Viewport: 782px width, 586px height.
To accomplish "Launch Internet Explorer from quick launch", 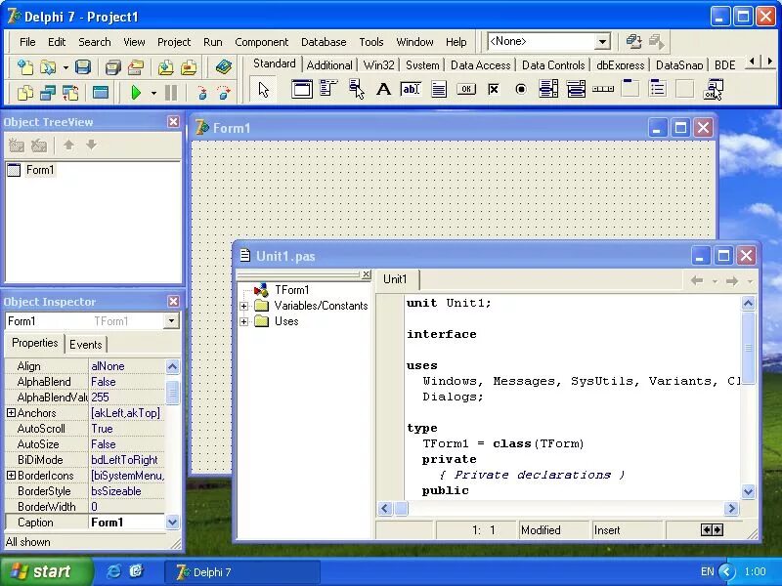I will (x=114, y=571).
